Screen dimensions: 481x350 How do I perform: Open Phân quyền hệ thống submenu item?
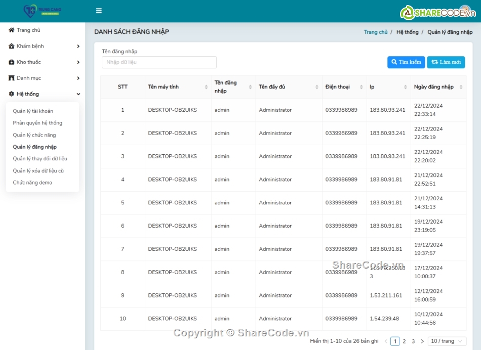click(37, 123)
